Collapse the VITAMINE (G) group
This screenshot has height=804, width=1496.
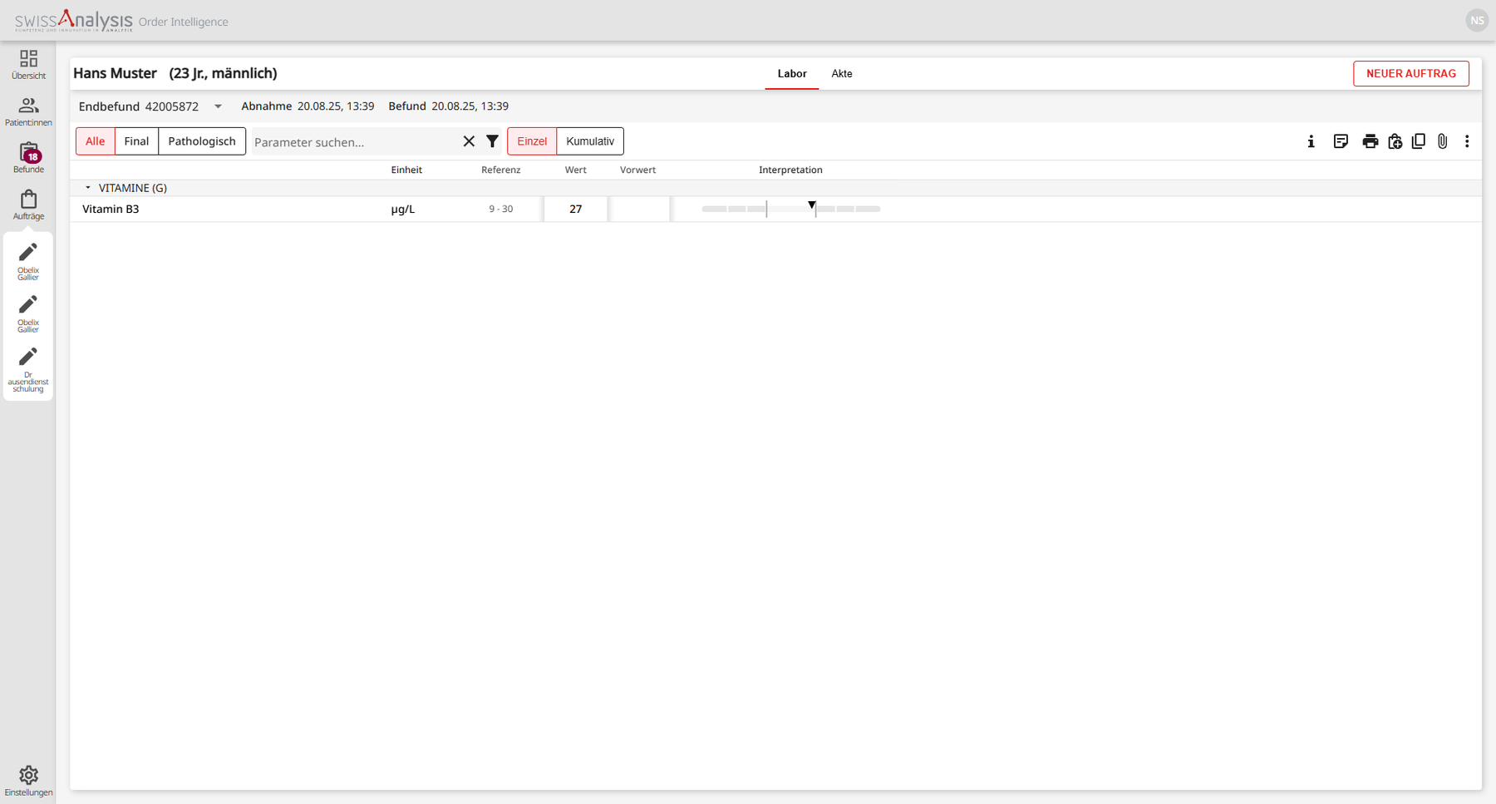pyautogui.click(x=88, y=188)
